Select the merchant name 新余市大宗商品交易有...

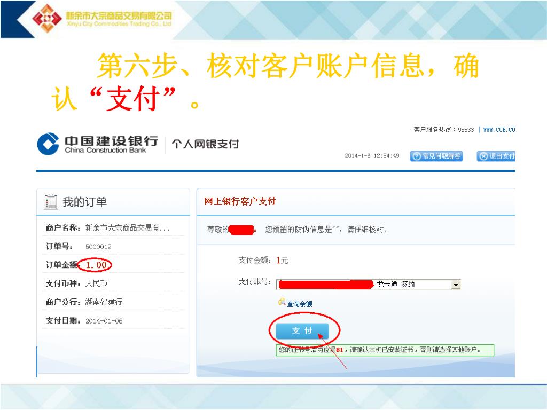[127, 228]
